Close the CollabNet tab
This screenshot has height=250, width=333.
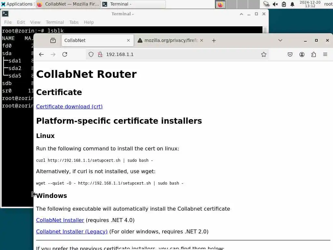128,40
